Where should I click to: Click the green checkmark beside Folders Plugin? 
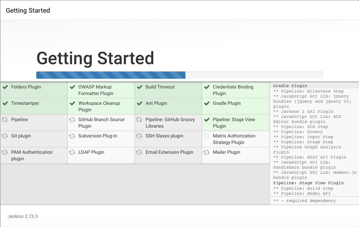click(5, 87)
